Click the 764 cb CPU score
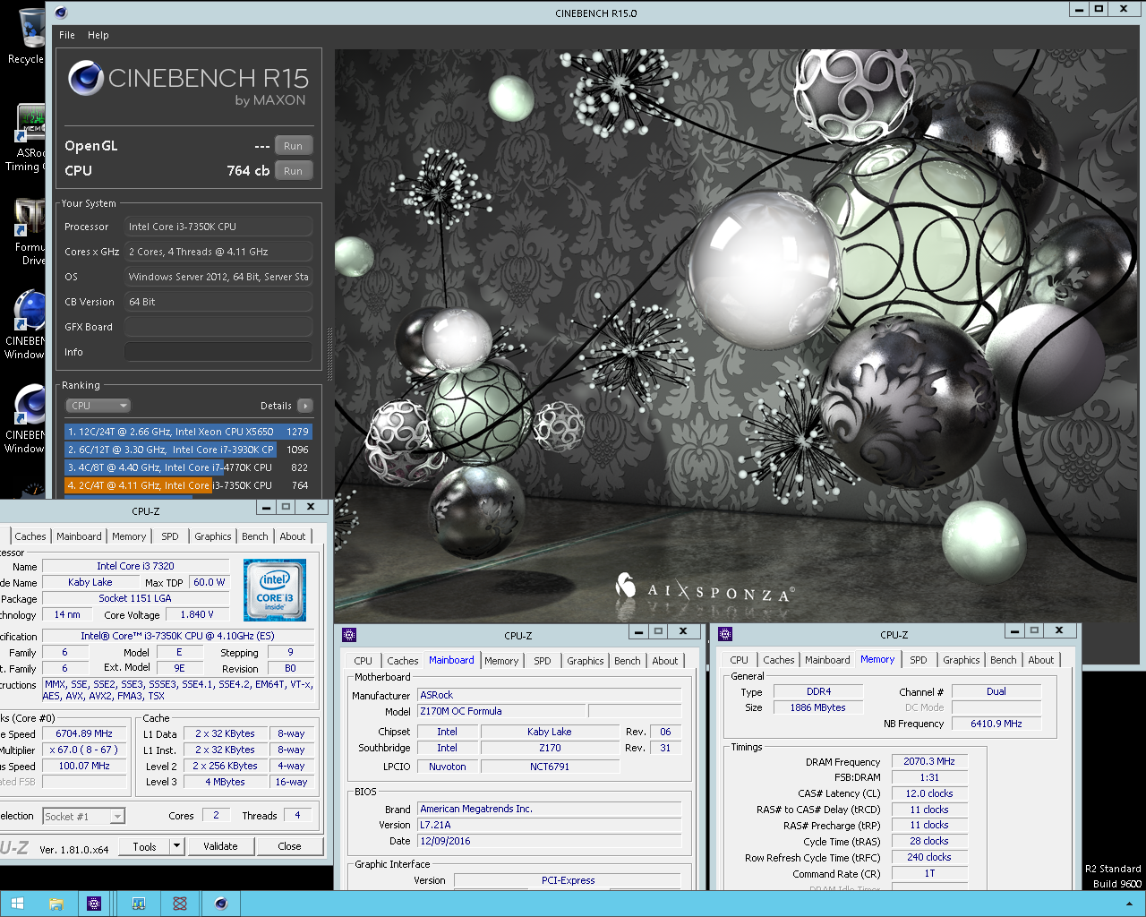The width and height of the screenshot is (1146, 917). pyautogui.click(x=248, y=170)
